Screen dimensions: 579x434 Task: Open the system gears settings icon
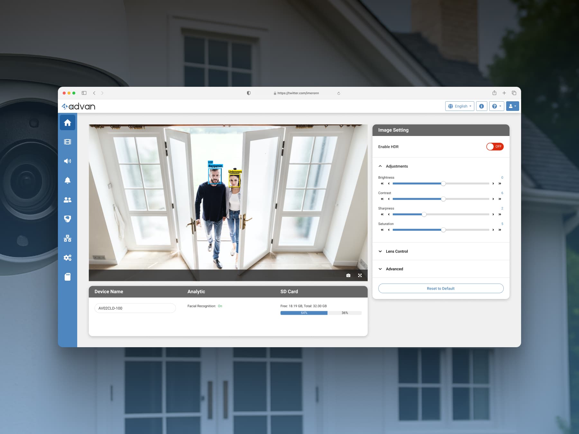(x=68, y=258)
